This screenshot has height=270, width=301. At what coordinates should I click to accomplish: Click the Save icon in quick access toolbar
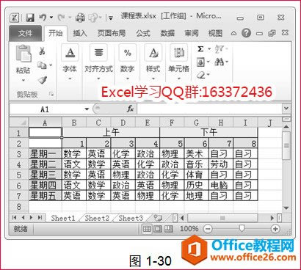[30, 18]
